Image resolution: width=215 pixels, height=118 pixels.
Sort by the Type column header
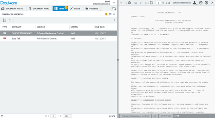click(x=5, y=27)
